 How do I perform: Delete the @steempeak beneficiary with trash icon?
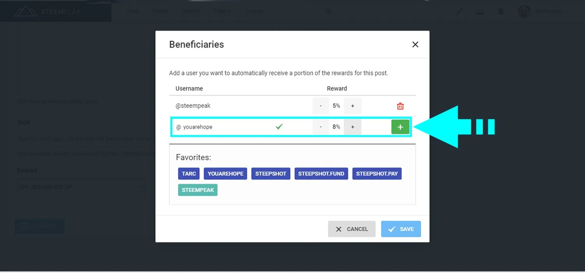point(400,106)
